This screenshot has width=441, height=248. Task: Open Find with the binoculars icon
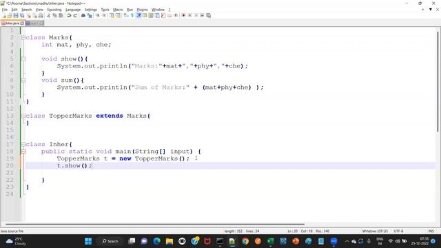tap(83, 16)
